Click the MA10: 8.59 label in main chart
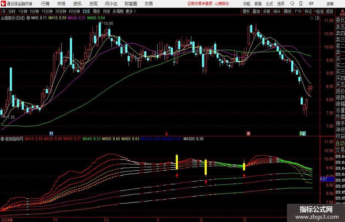The height and width of the screenshot is (222, 345). pyautogui.click(x=57, y=18)
